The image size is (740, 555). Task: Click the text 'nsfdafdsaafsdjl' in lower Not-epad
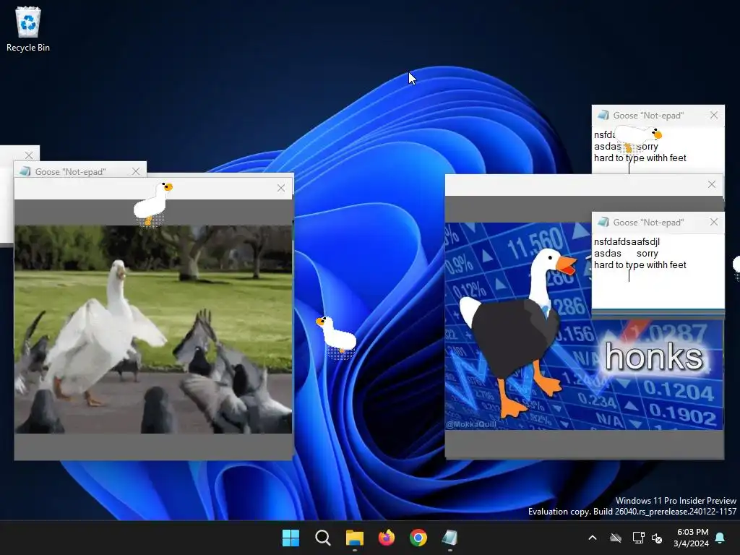pos(627,241)
